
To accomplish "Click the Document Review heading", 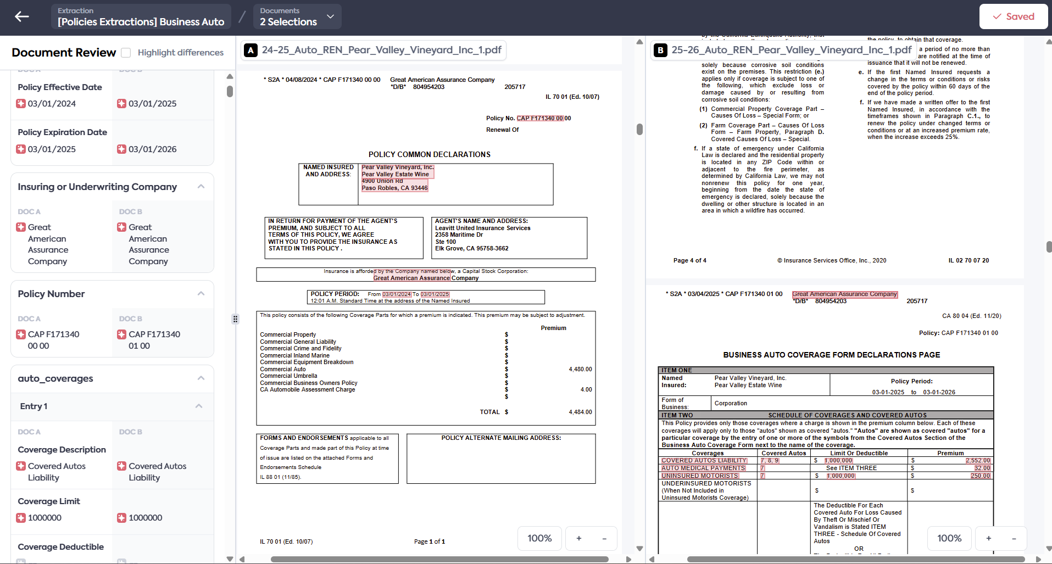I will tap(64, 53).
